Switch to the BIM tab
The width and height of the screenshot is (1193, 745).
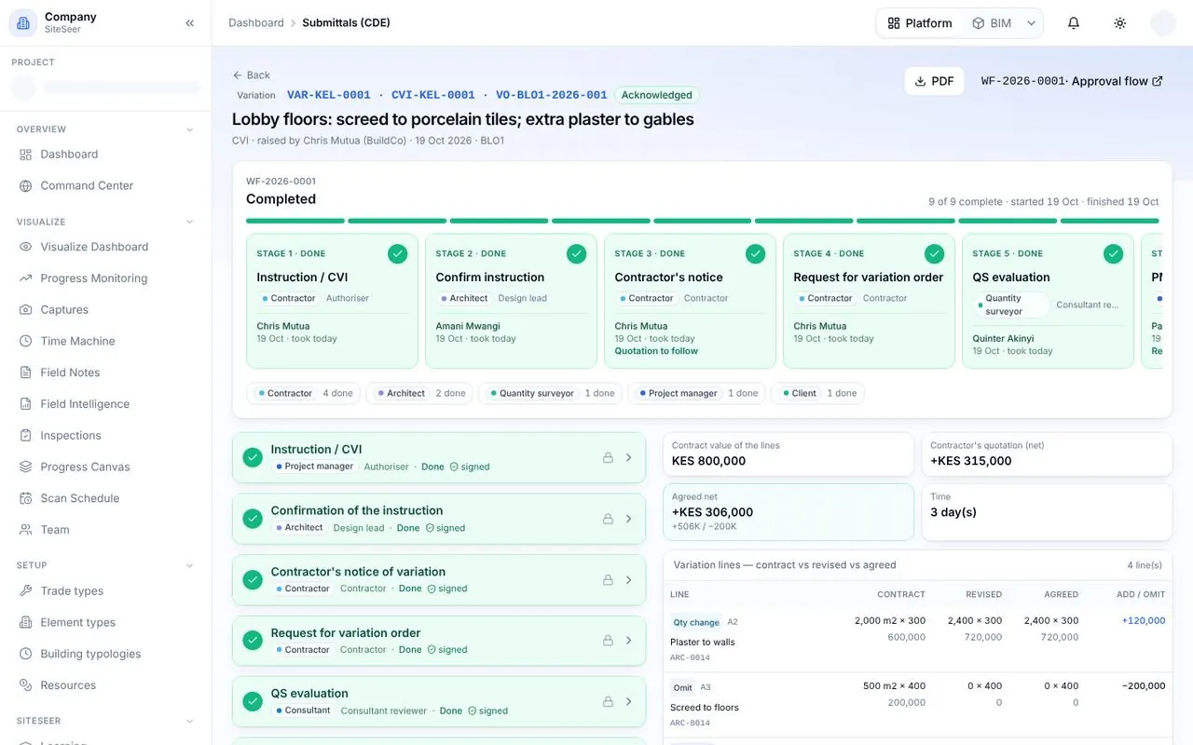click(992, 23)
